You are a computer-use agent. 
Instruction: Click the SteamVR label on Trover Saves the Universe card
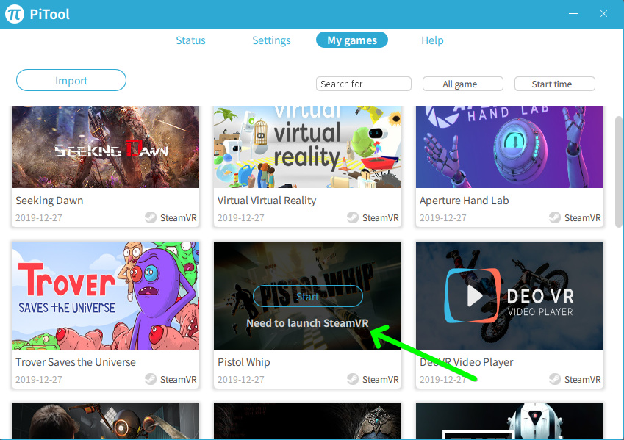point(179,380)
